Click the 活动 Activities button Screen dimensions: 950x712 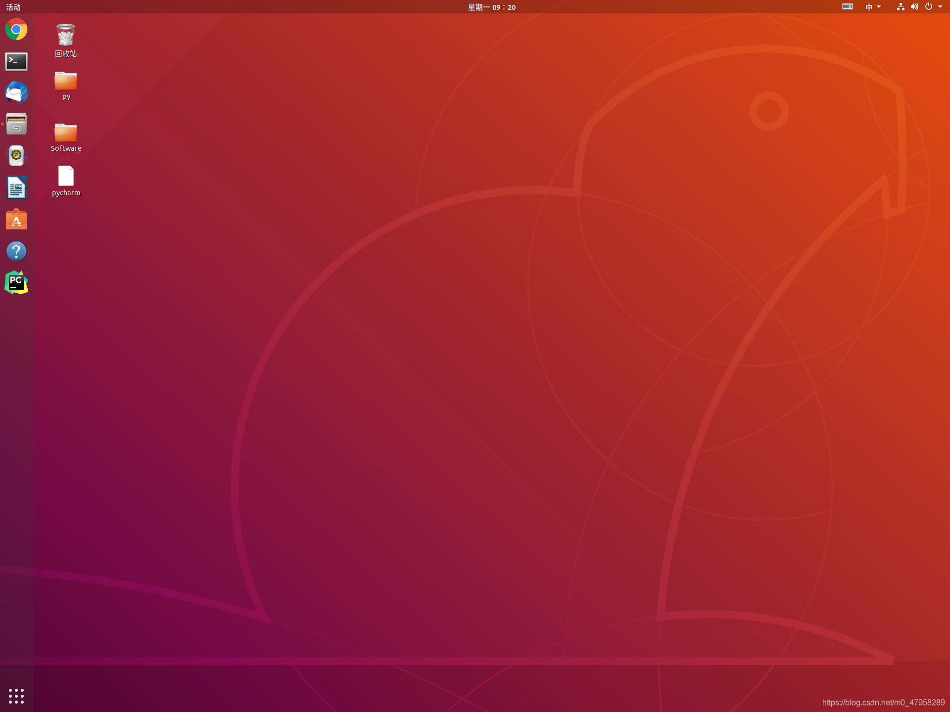(13, 7)
